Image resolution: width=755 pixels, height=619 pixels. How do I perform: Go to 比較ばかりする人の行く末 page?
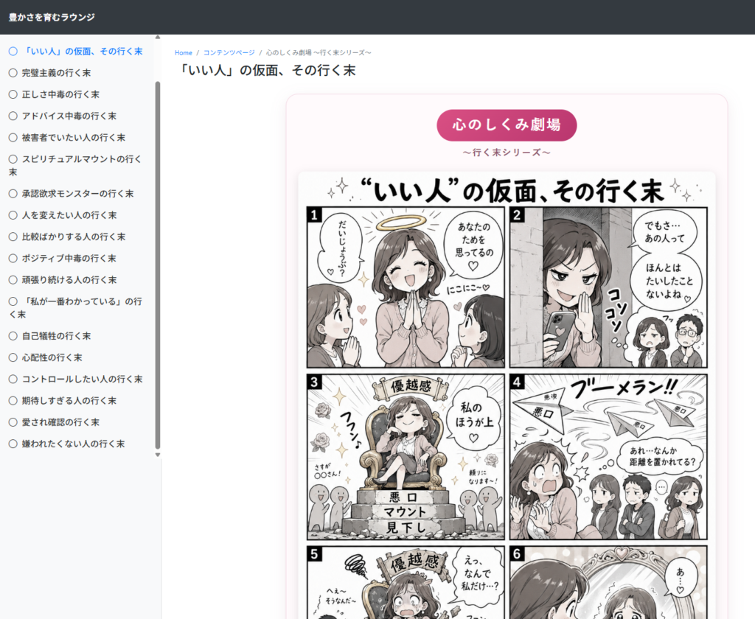click(x=74, y=237)
